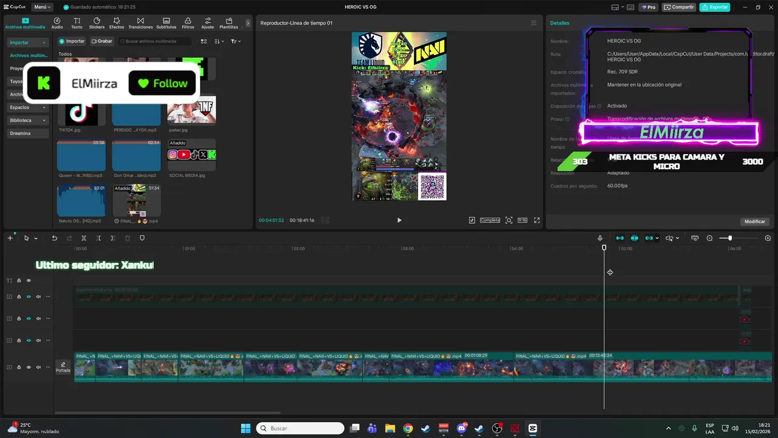
Task: Expand more tool tabs arrow
Action: (247, 23)
